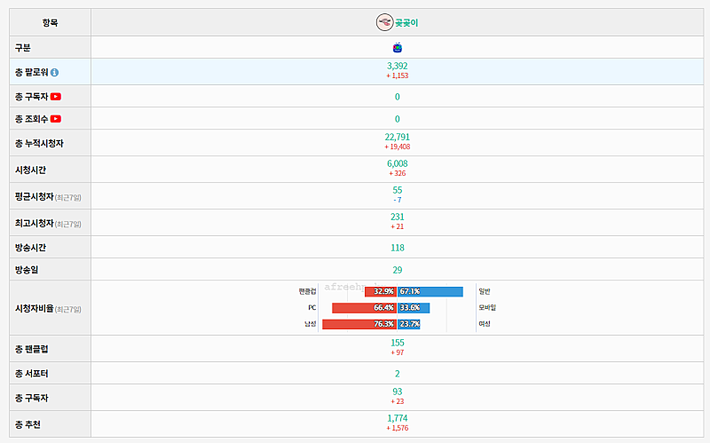The width and height of the screenshot is (710, 443).
Task: Select the 93 total subscribers value
Action: [x=397, y=392]
